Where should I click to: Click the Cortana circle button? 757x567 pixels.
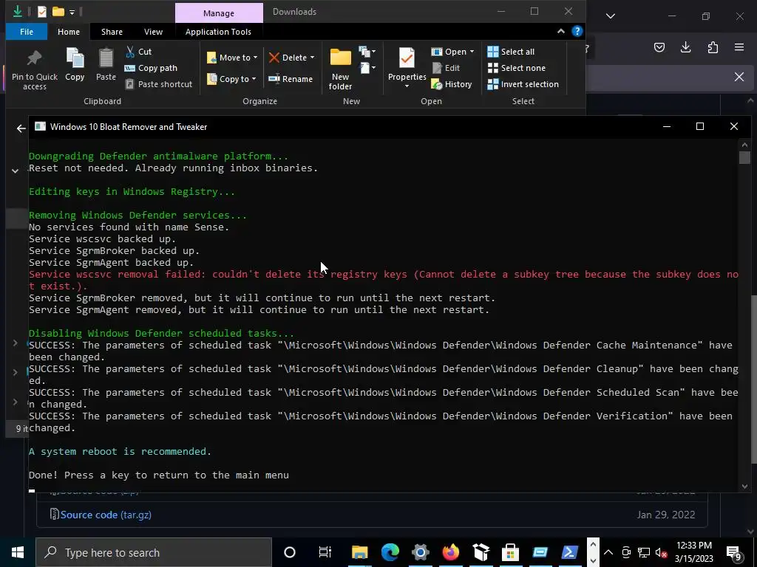290,552
